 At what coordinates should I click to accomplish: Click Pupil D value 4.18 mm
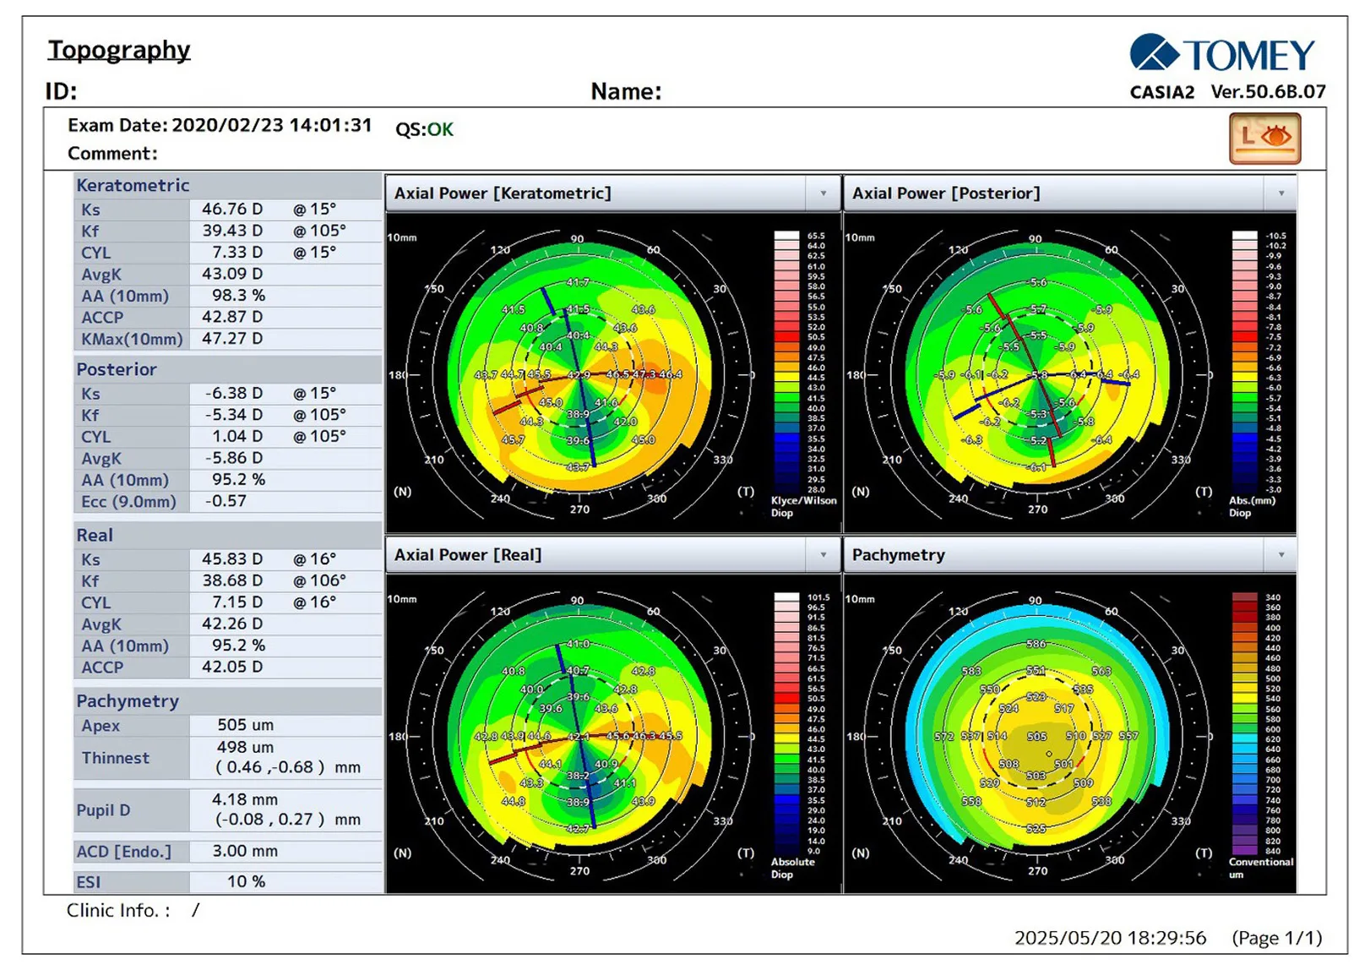point(244,799)
